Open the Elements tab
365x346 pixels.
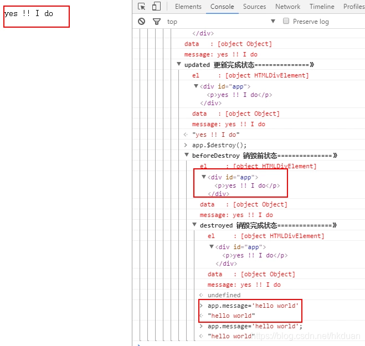(x=188, y=7)
